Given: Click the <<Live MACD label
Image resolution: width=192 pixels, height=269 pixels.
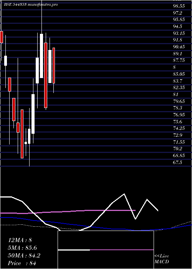Looking at the screenshot, I should pyautogui.click(x=162, y=259).
